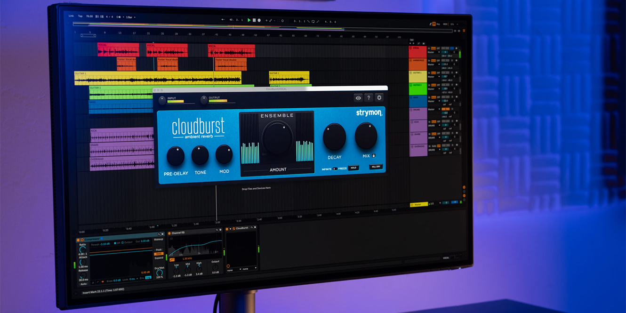
Task: Toggle the MIX lock icon
Action: click(374, 155)
